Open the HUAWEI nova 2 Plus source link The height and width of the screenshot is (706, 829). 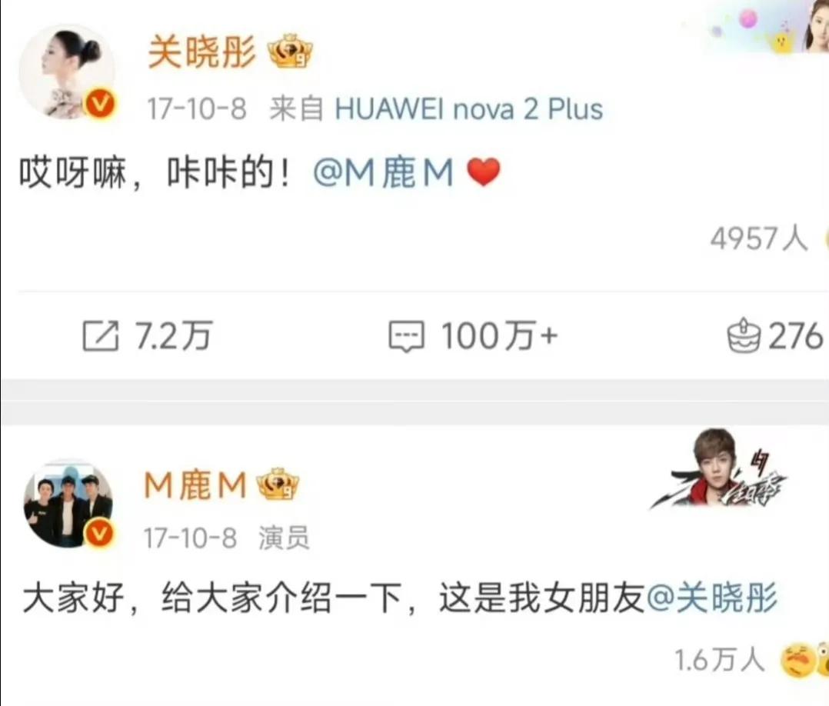[x=469, y=109]
